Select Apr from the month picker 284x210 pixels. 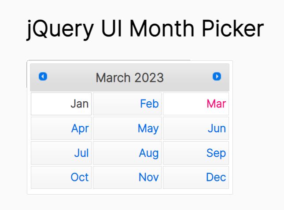pos(61,129)
